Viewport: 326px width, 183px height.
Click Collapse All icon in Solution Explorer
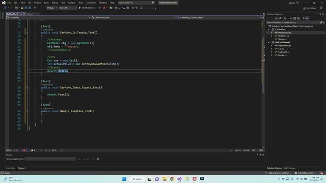294,18
